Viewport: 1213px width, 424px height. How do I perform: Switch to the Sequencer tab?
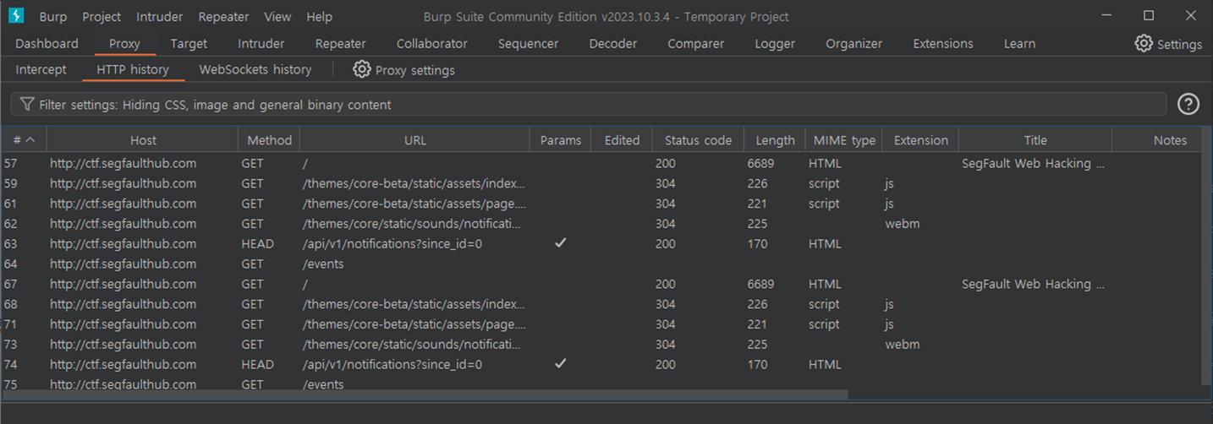528,44
